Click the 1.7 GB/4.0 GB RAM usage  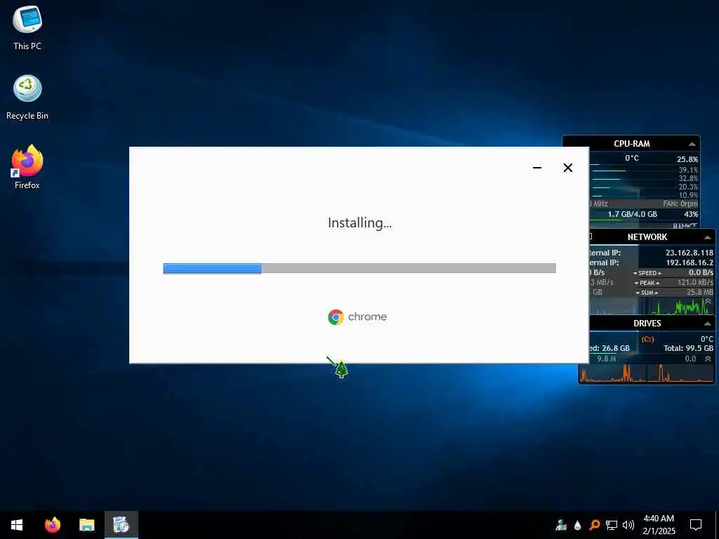click(633, 214)
